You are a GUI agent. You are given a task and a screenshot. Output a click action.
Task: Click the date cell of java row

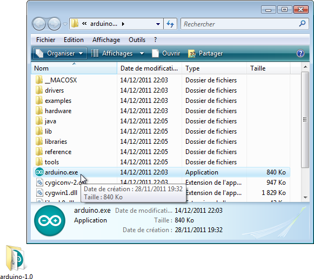click(x=144, y=121)
